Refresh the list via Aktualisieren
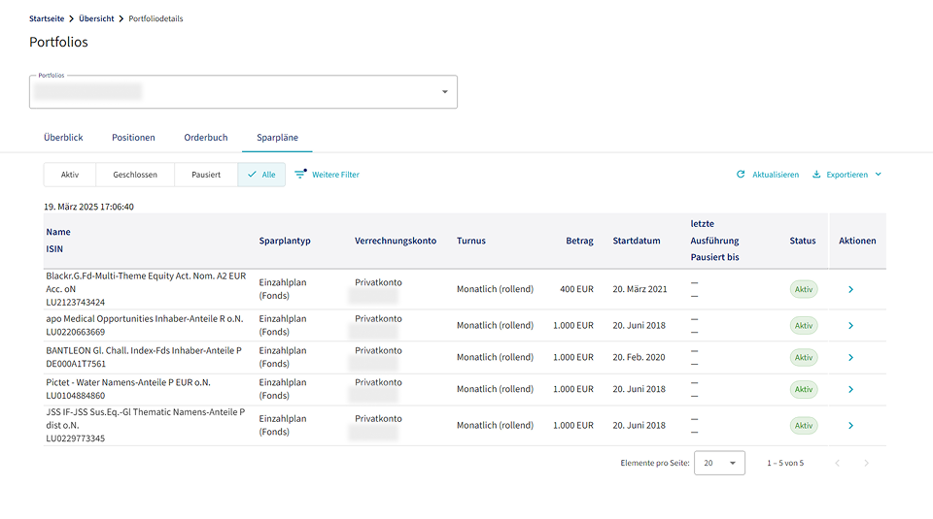 [x=776, y=175]
